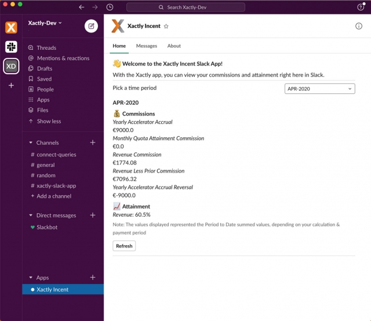
Task: Select the XD workspace icon
Action: click(11, 66)
